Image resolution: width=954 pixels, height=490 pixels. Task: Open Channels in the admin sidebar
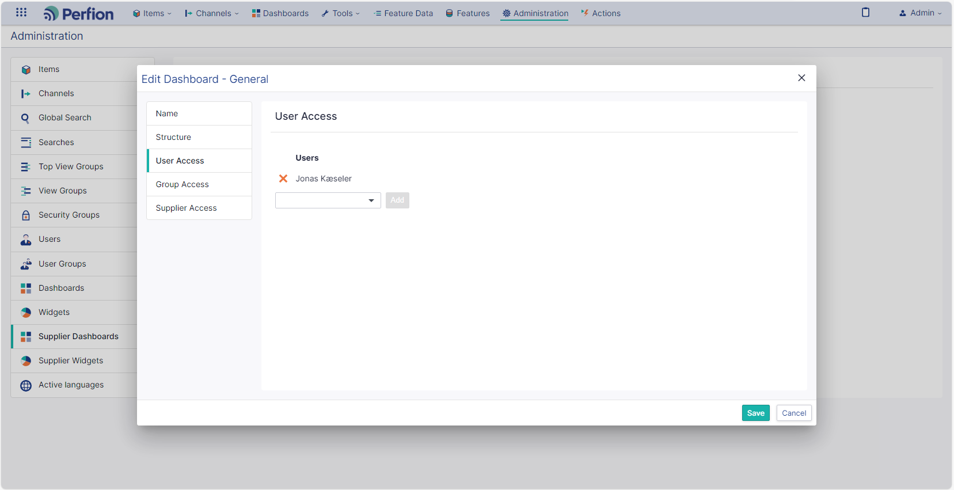(74, 94)
